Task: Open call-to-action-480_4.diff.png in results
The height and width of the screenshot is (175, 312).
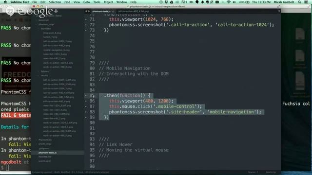Action: tap(58, 93)
